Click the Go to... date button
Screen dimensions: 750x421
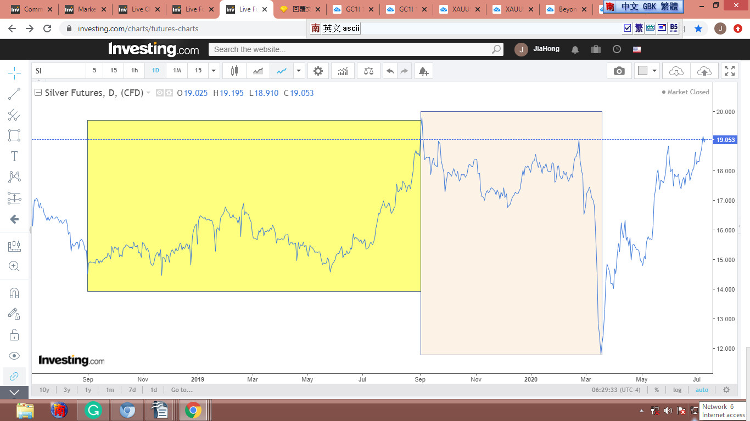(x=182, y=390)
